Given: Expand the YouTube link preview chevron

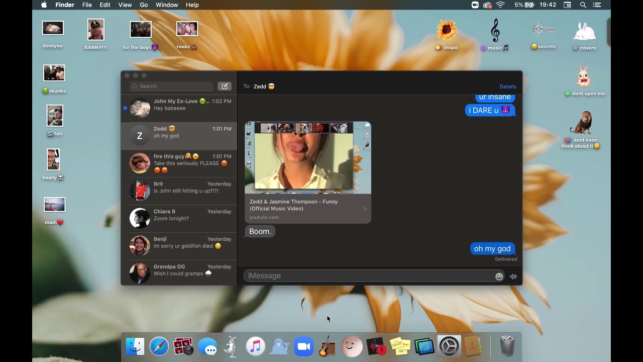Looking at the screenshot, I should [365, 209].
